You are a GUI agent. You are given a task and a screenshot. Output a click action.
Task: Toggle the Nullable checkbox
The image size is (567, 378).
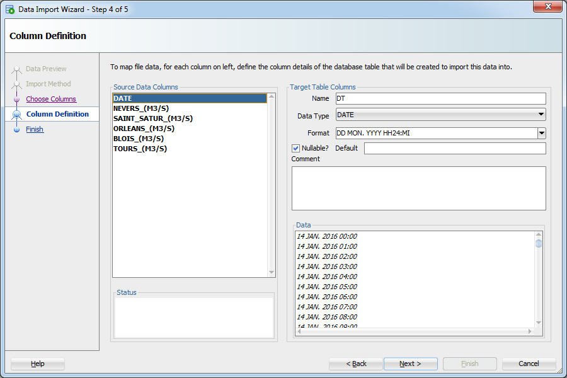pos(296,148)
